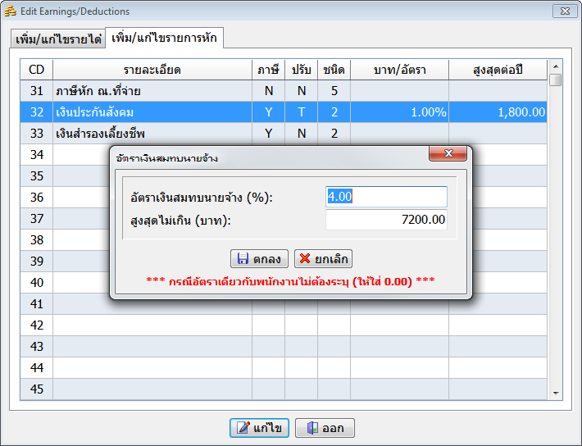Click the employer contribution rate field
The width and height of the screenshot is (582, 446).
(x=386, y=197)
